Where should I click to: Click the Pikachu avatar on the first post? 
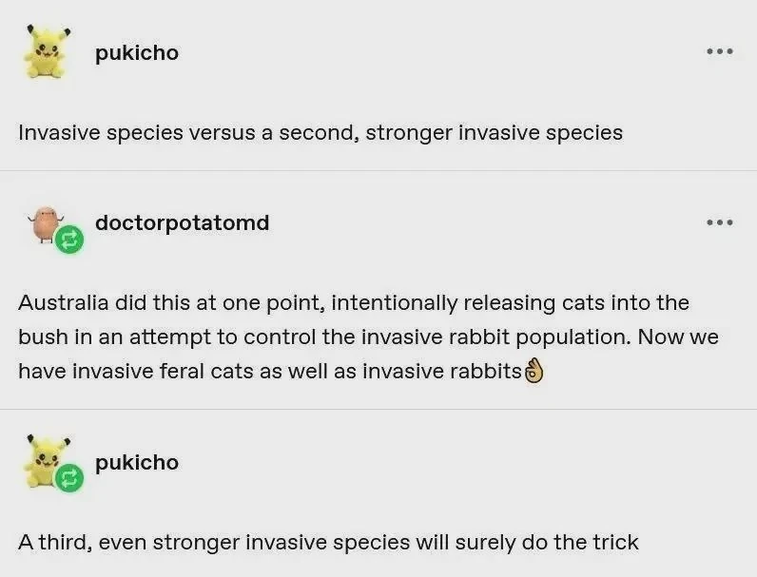(x=45, y=52)
